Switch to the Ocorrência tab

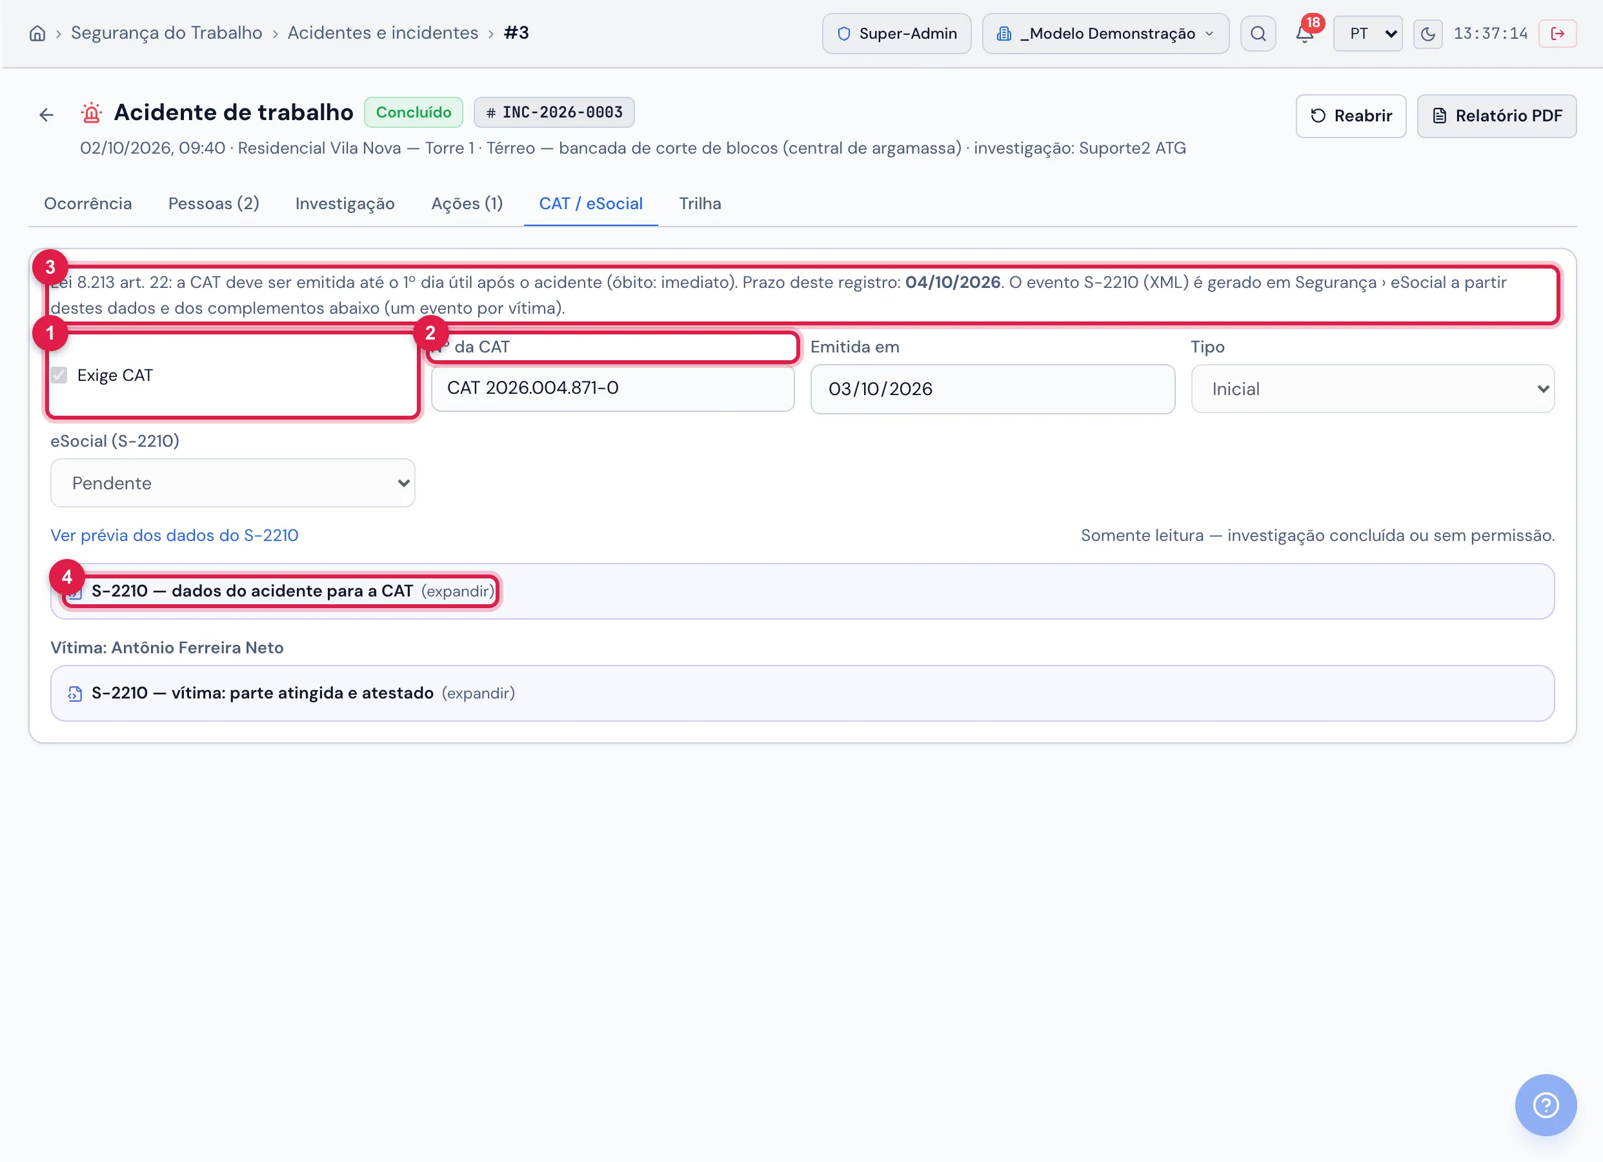tap(88, 204)
